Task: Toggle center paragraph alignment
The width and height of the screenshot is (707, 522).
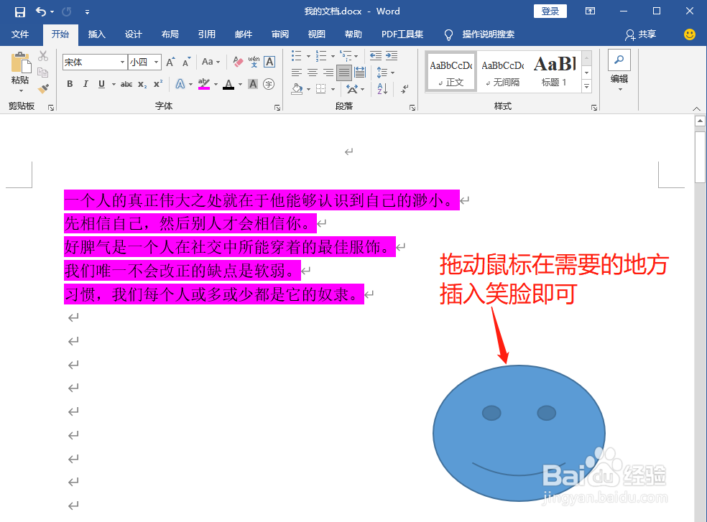Action: coord(312,72)
